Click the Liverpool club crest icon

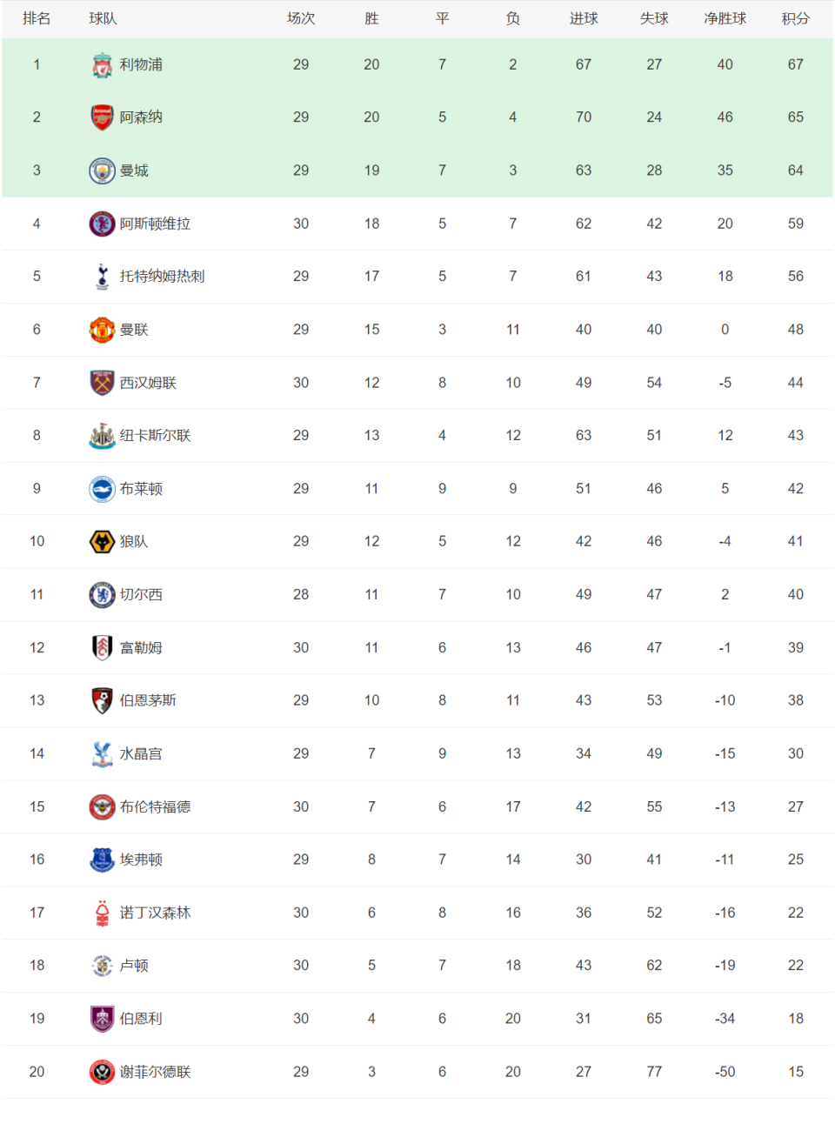pos(103,64)
